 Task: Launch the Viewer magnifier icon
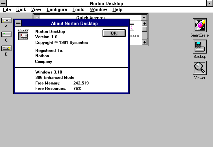tap(200, 68)
